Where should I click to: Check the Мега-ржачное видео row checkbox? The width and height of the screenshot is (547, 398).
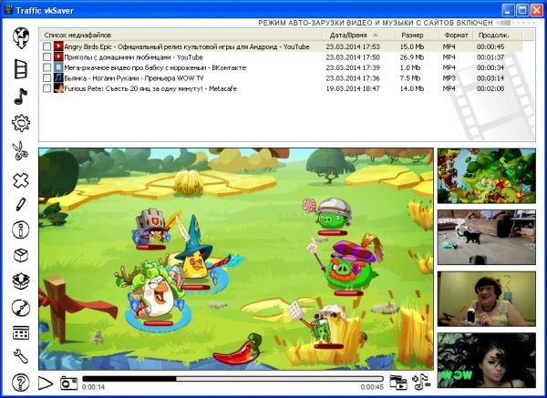(x=46, y=67)
